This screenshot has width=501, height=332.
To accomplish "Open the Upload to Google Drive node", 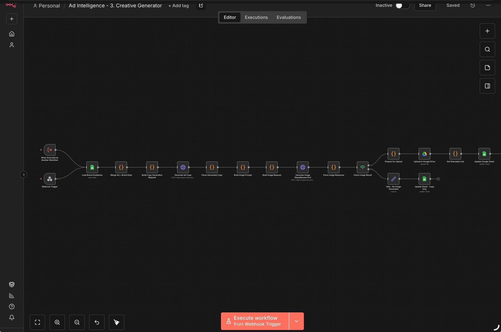I will 424,154.
